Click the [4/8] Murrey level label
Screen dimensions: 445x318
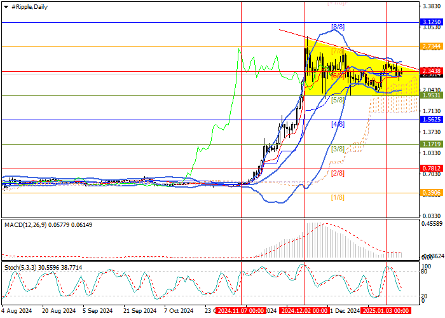tap(338, 125)
